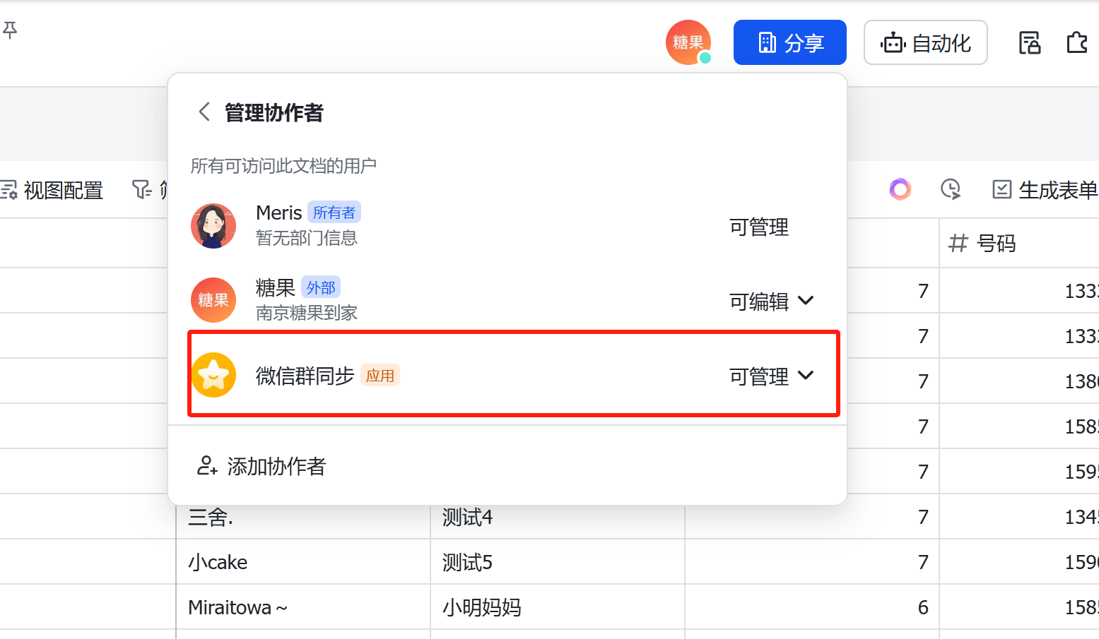Click 添加协作者 to add collaborator
The width and height of the screenshot is (1099, 639).
click(261, 466)
